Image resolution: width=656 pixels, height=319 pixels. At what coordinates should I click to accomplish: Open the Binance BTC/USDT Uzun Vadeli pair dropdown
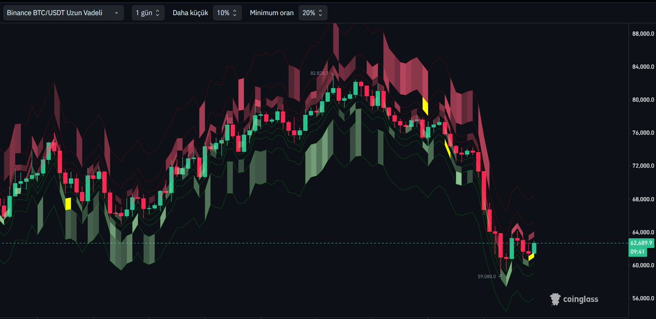[x=63, y=13]
